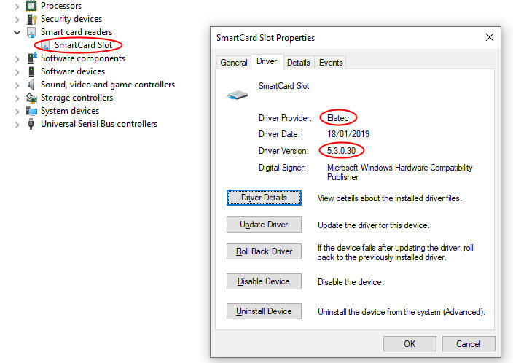Click the Update Driver button
The image size is (513, 363).
264,225
